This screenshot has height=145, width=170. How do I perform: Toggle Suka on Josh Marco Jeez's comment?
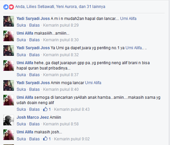click(21, 124)
